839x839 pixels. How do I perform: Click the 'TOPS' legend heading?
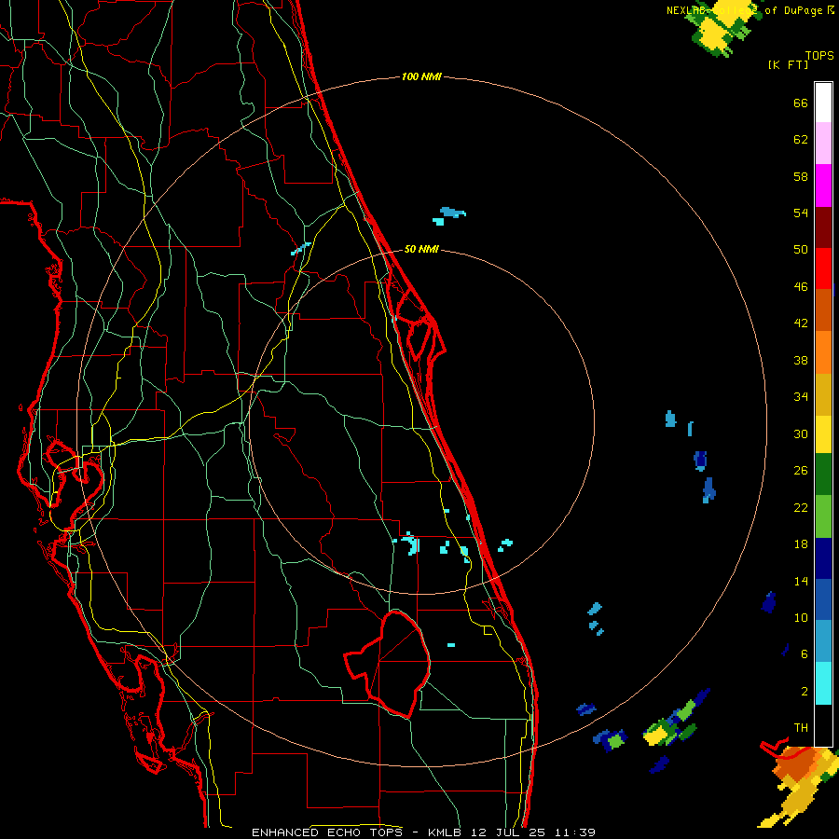(819, 55)
